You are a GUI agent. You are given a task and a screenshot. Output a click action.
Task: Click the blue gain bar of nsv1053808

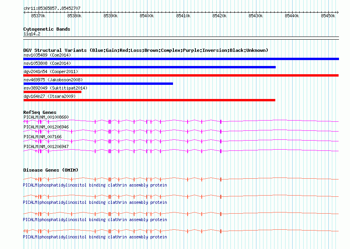149,67
